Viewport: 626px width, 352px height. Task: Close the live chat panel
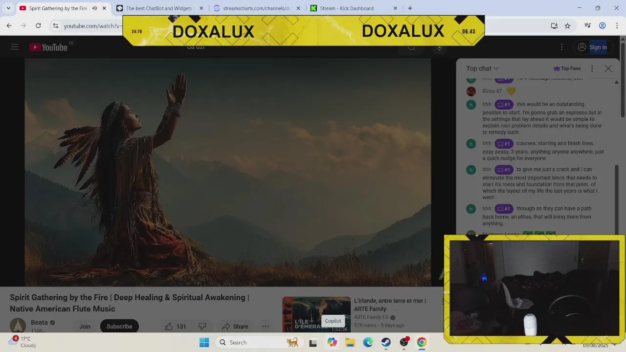coord(608,68)
